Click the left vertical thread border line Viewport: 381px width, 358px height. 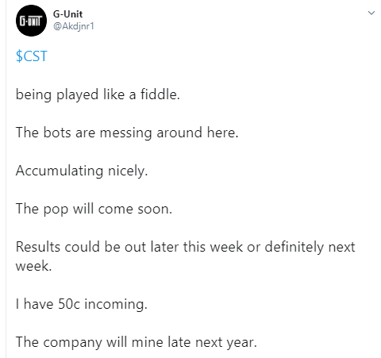(6, 179)
